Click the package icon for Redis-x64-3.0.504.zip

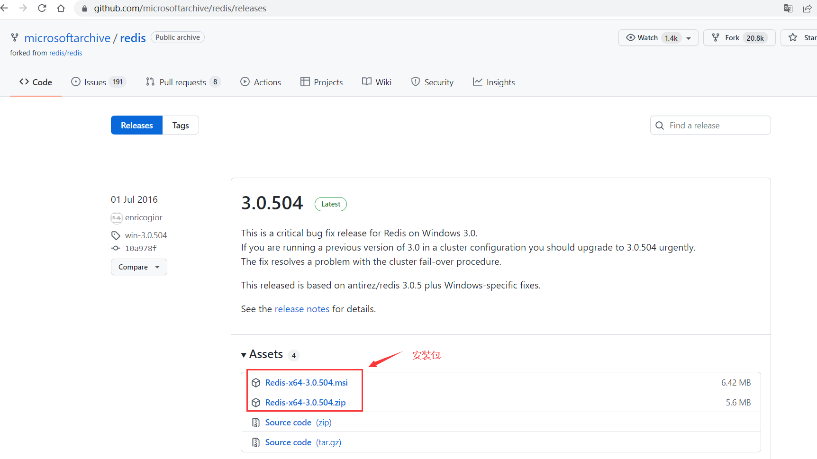click(x=256, y=403)
